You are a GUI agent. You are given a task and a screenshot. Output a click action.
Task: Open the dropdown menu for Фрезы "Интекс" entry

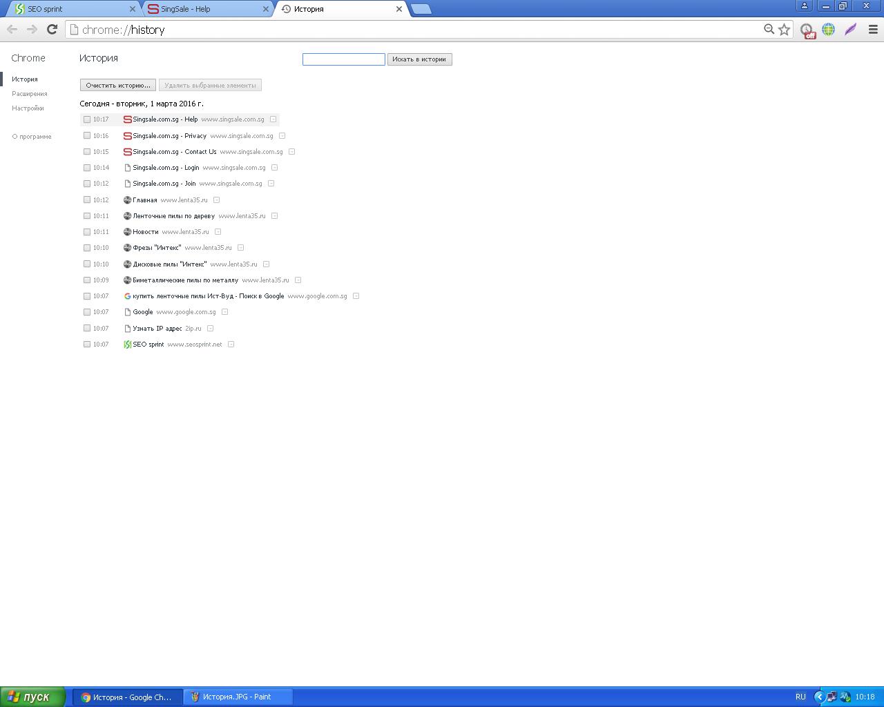click(240, 248)
